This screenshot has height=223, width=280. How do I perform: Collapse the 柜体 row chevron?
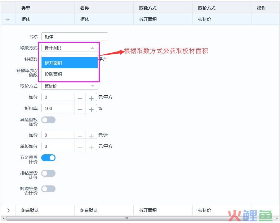coord(8,19)
